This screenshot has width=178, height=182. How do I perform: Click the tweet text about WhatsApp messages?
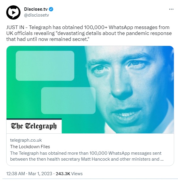tap(89, 33)
